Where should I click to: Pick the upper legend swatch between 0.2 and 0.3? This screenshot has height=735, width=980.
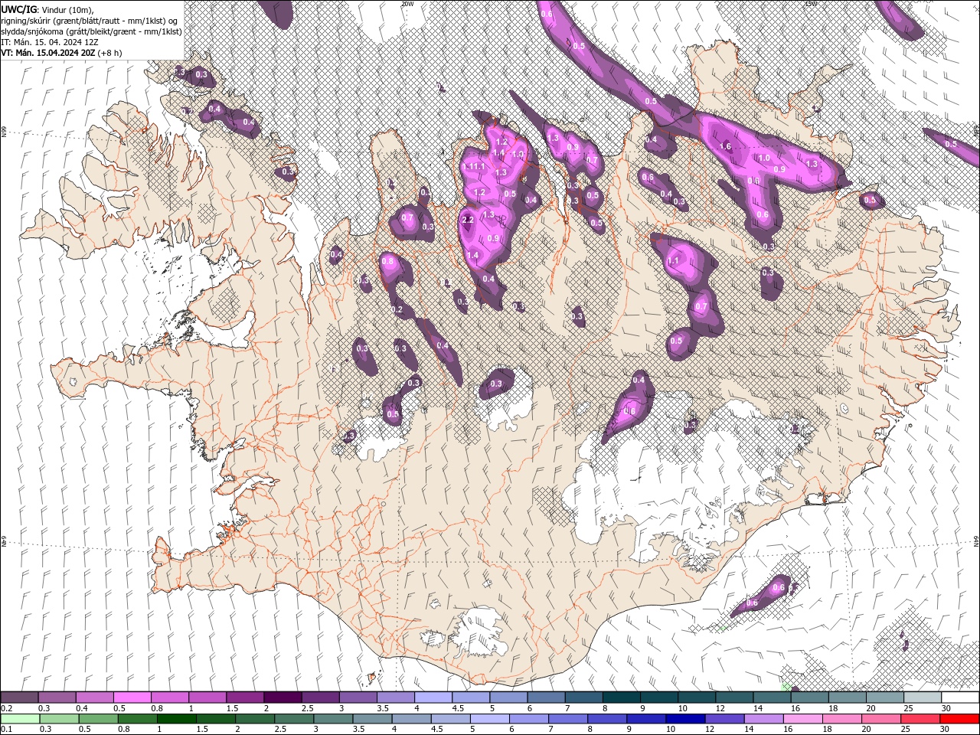tap(19, 697)
